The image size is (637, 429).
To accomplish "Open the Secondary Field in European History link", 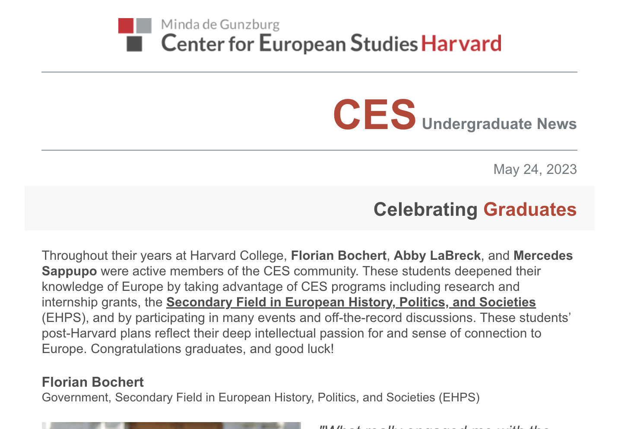I will [351, 302].
